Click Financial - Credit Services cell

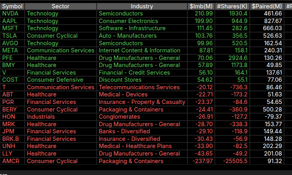pos(142,73)
